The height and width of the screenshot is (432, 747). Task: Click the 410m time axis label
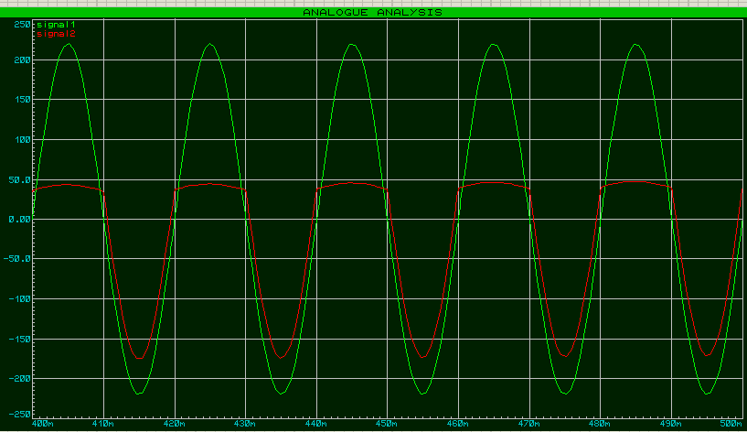(103, 424)
